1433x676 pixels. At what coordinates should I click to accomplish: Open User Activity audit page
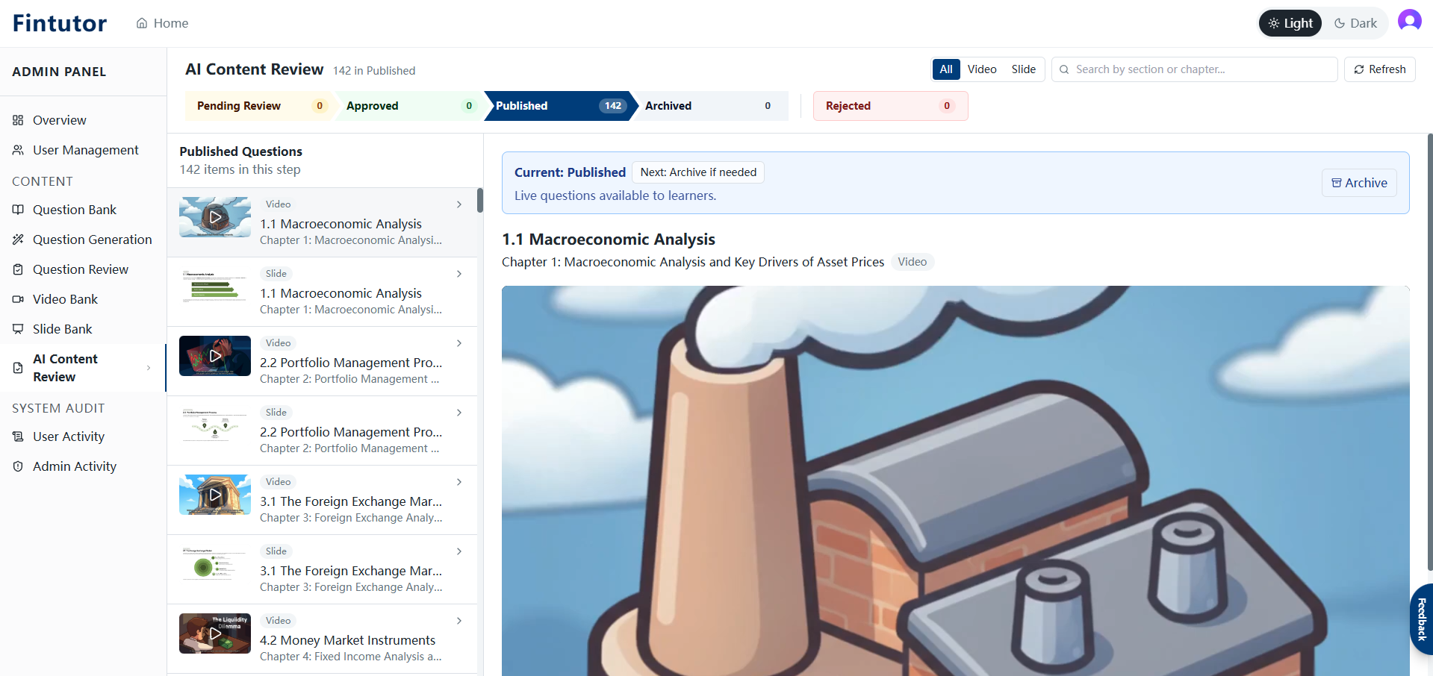(x=83, y=436)
